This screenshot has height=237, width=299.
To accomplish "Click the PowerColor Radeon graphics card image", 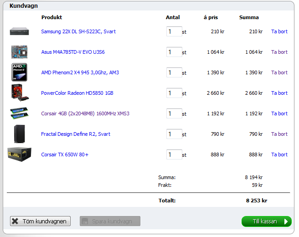I will pos(19,93).
